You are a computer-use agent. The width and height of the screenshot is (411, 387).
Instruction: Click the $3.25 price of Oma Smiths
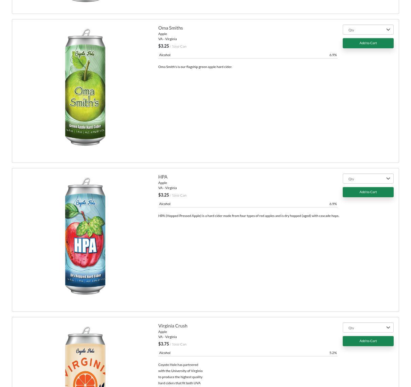(x=163, y=46)
